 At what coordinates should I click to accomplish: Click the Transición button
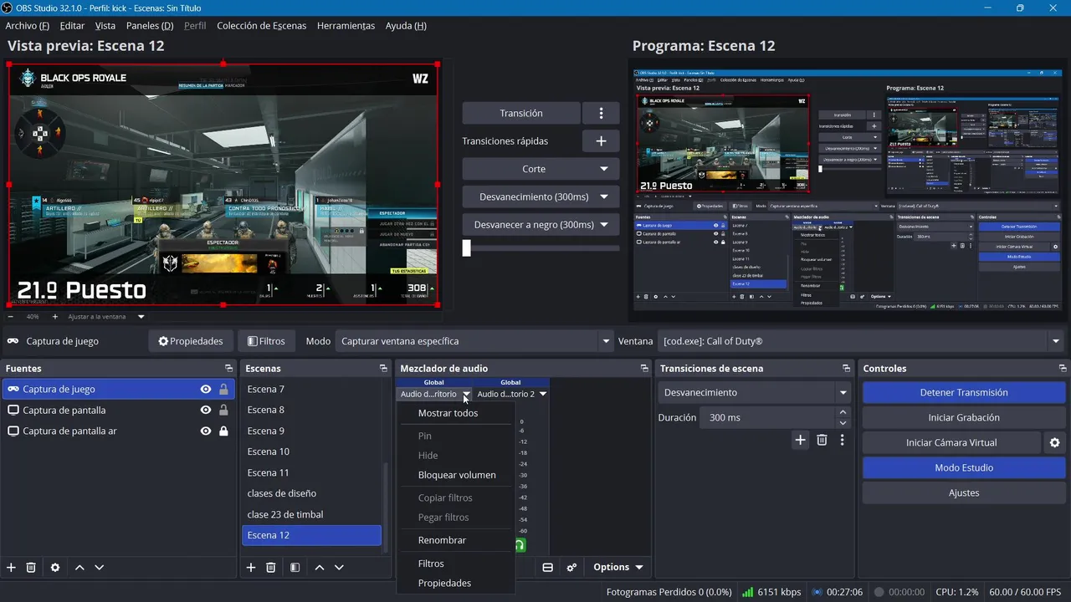(521, 113)
